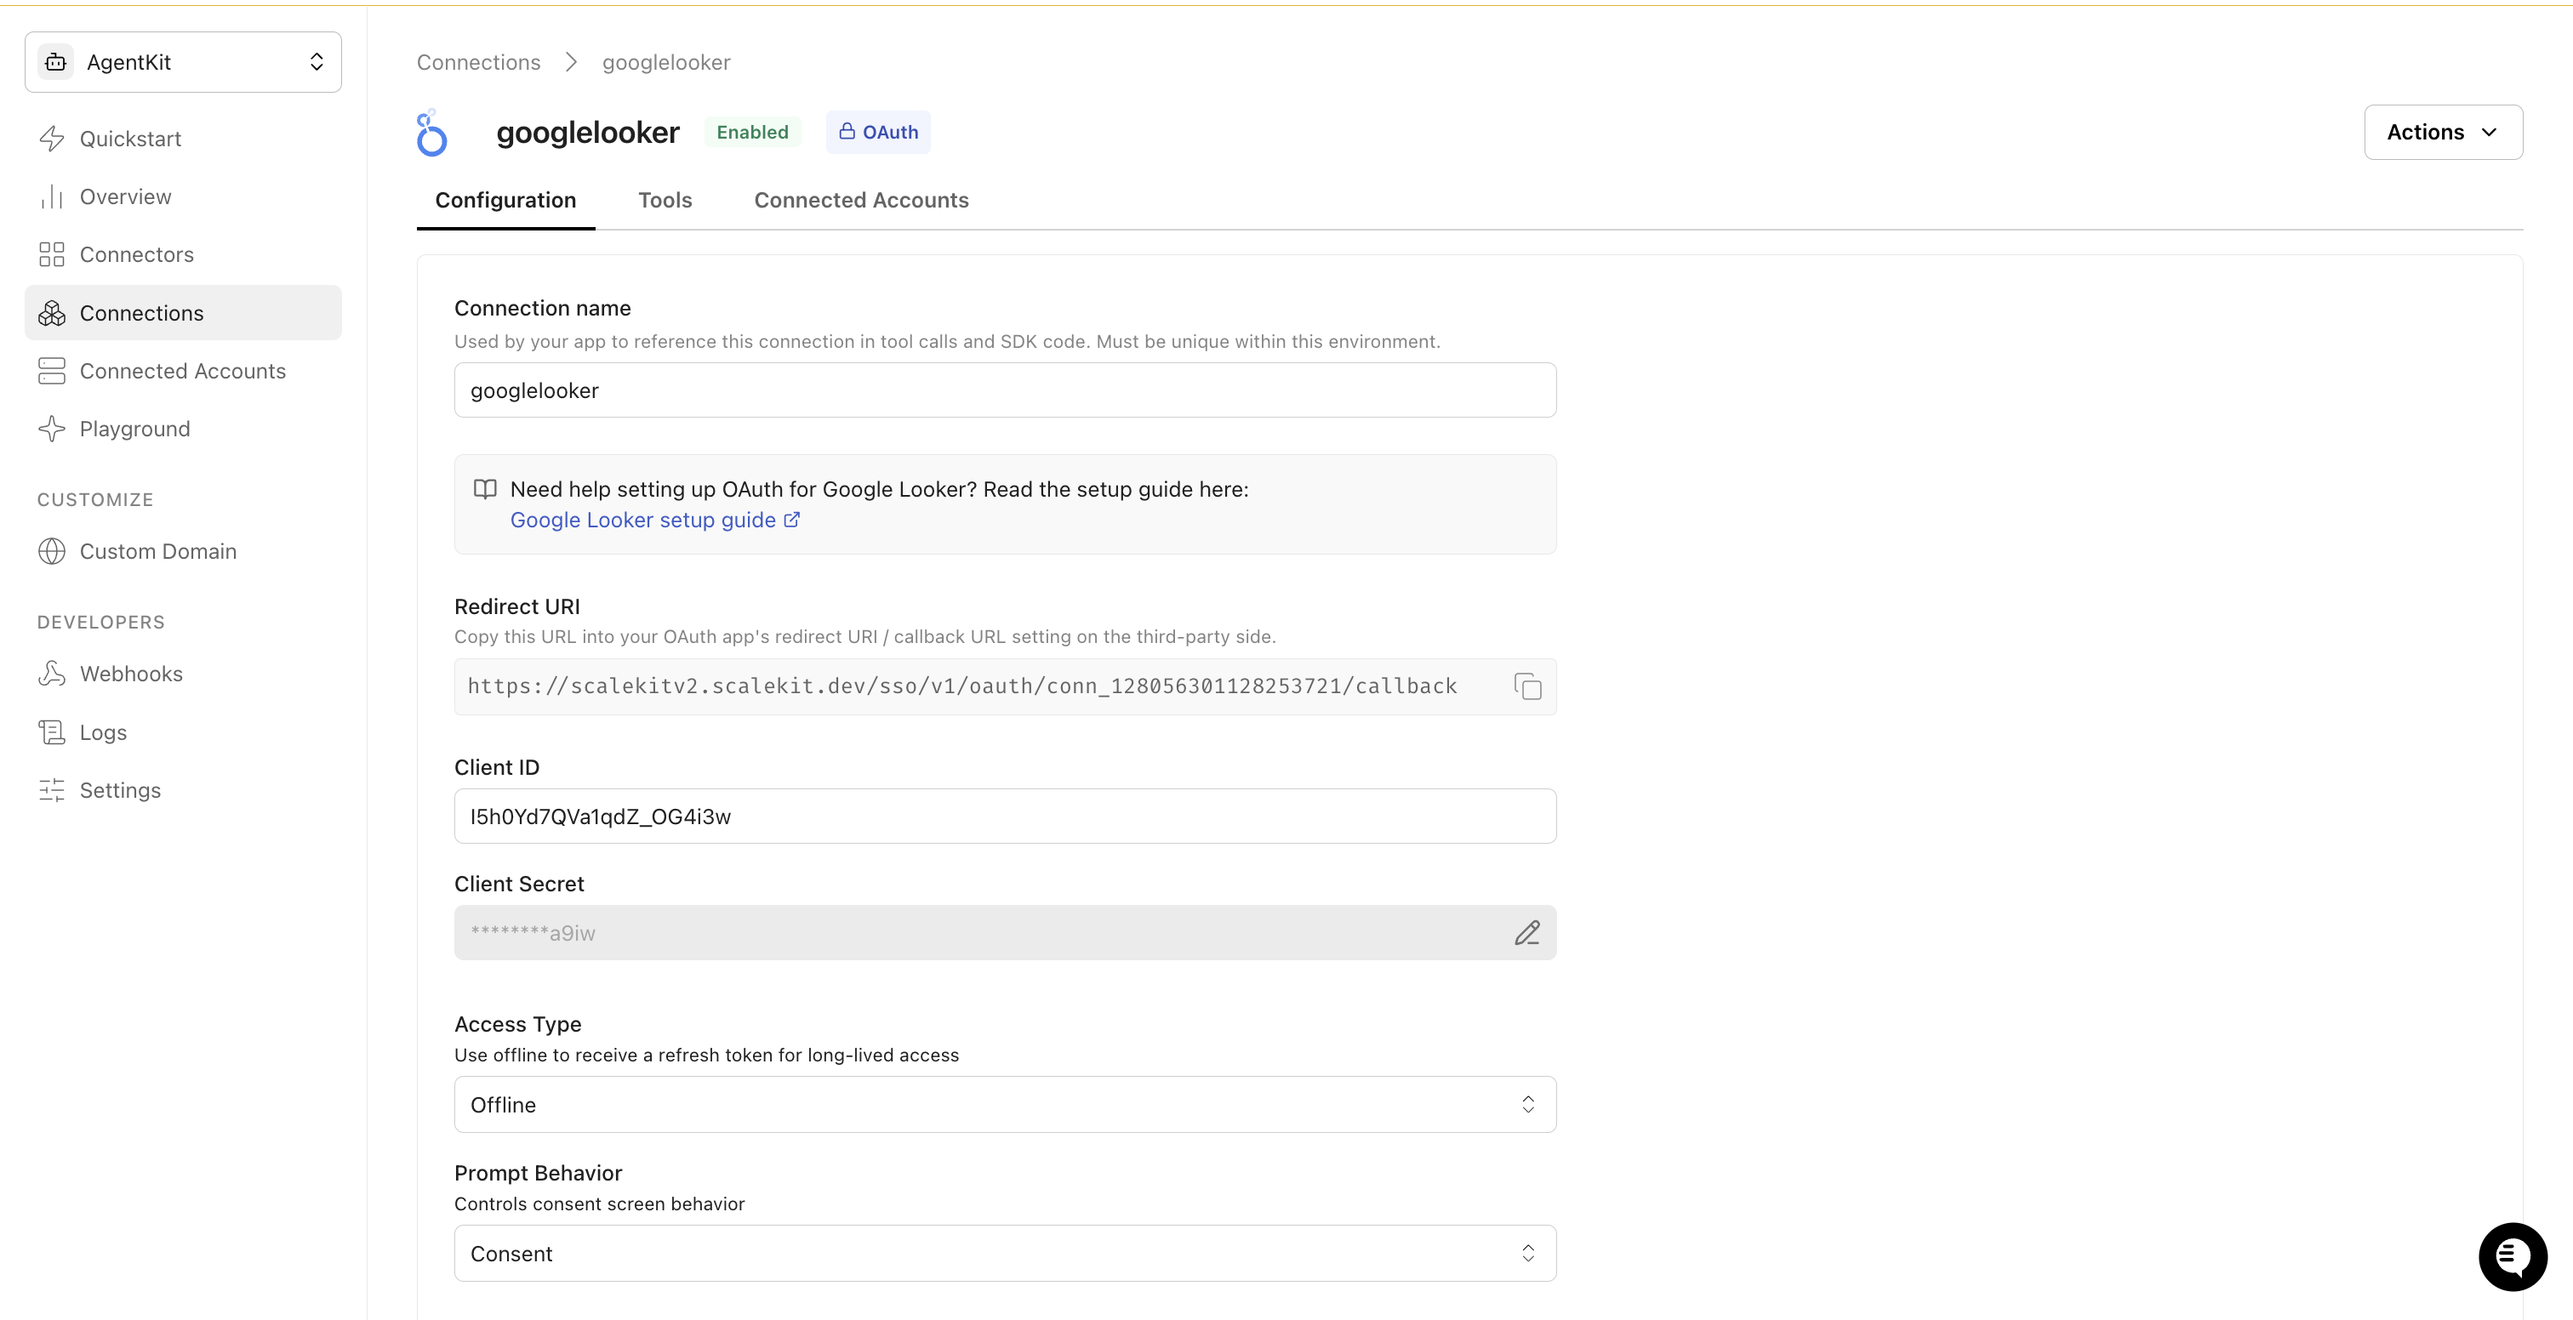The height and width of the screenshot is (1320, 2573).
Task: Click the Connected Accounts sidebar icon
Action: pyautogui.click(x=52, y=371)
